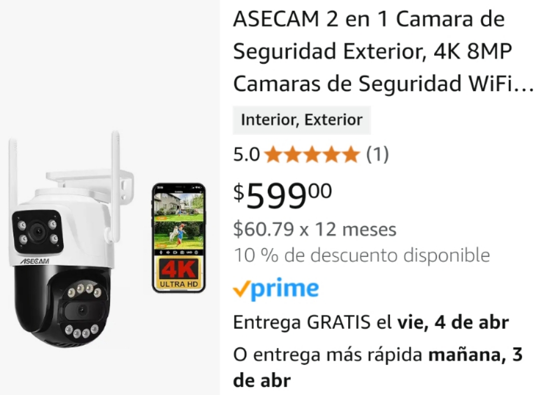Image resolution: width=548 pixels, height=395 pixels.
Task: Click the phone preview in product image
Action: click(x=179, y=238)
